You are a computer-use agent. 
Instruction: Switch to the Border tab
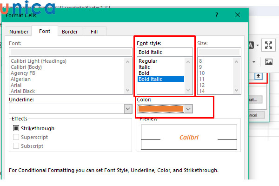tap(70, 32)
